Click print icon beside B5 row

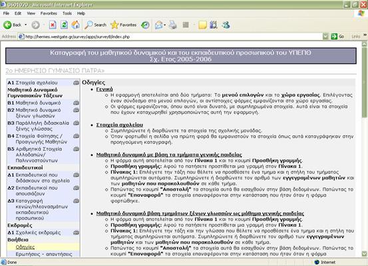[76, 149]
